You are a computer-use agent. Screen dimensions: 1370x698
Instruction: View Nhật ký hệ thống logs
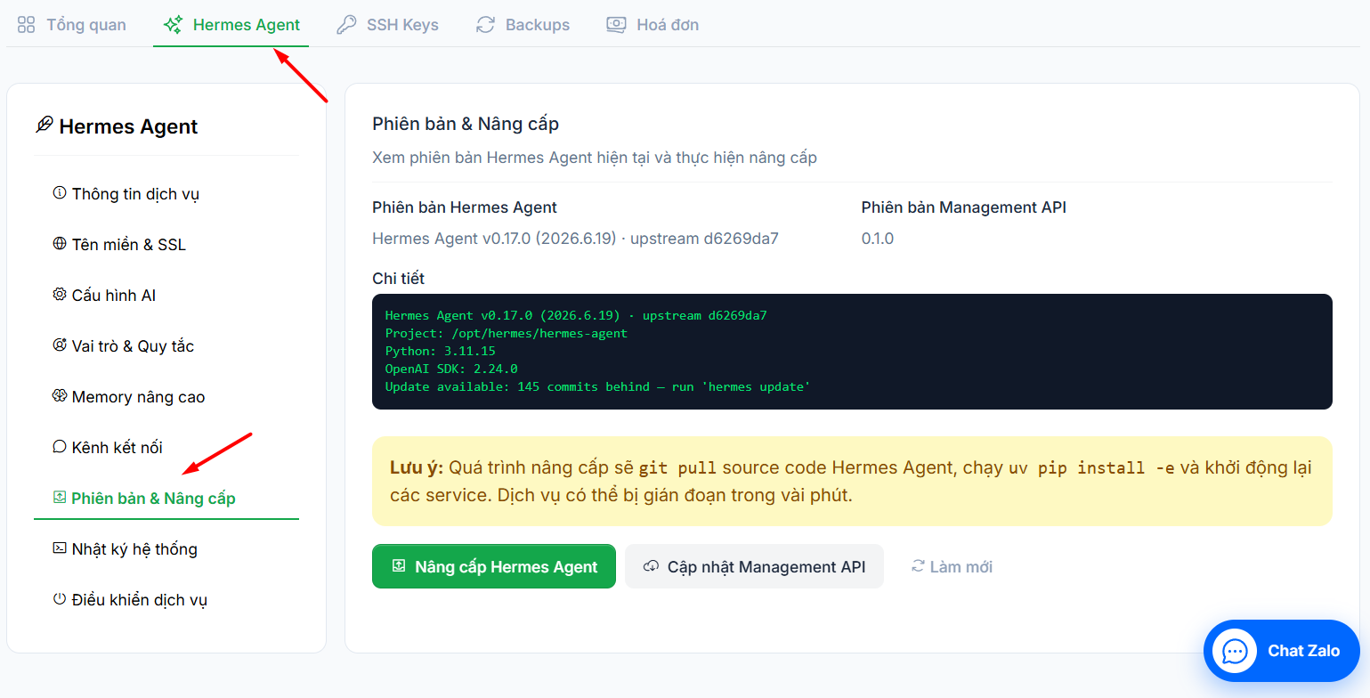166,548
